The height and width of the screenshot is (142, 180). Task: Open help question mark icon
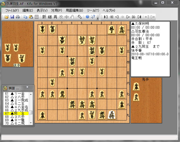tap(87, 17)
